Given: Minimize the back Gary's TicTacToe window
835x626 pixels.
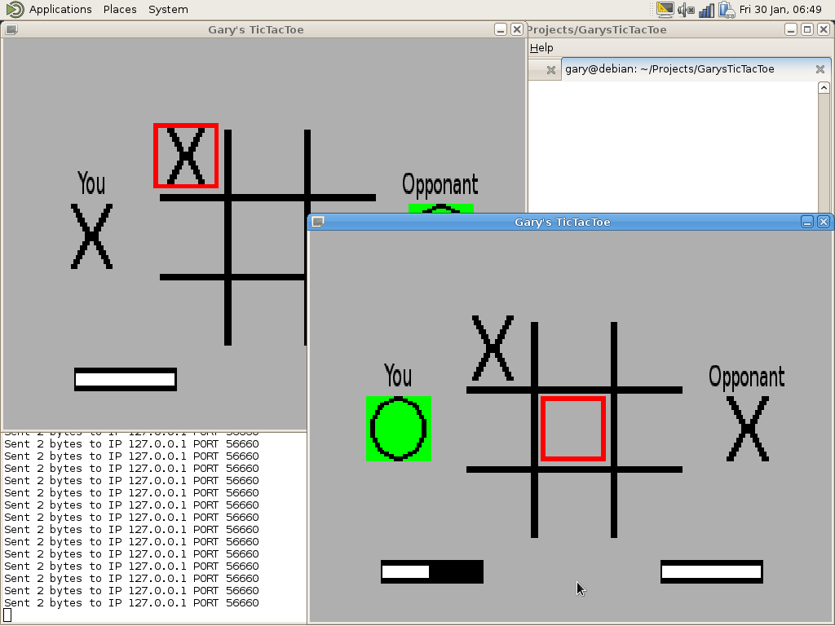Looking at the screenshot, I should point(500,30).
